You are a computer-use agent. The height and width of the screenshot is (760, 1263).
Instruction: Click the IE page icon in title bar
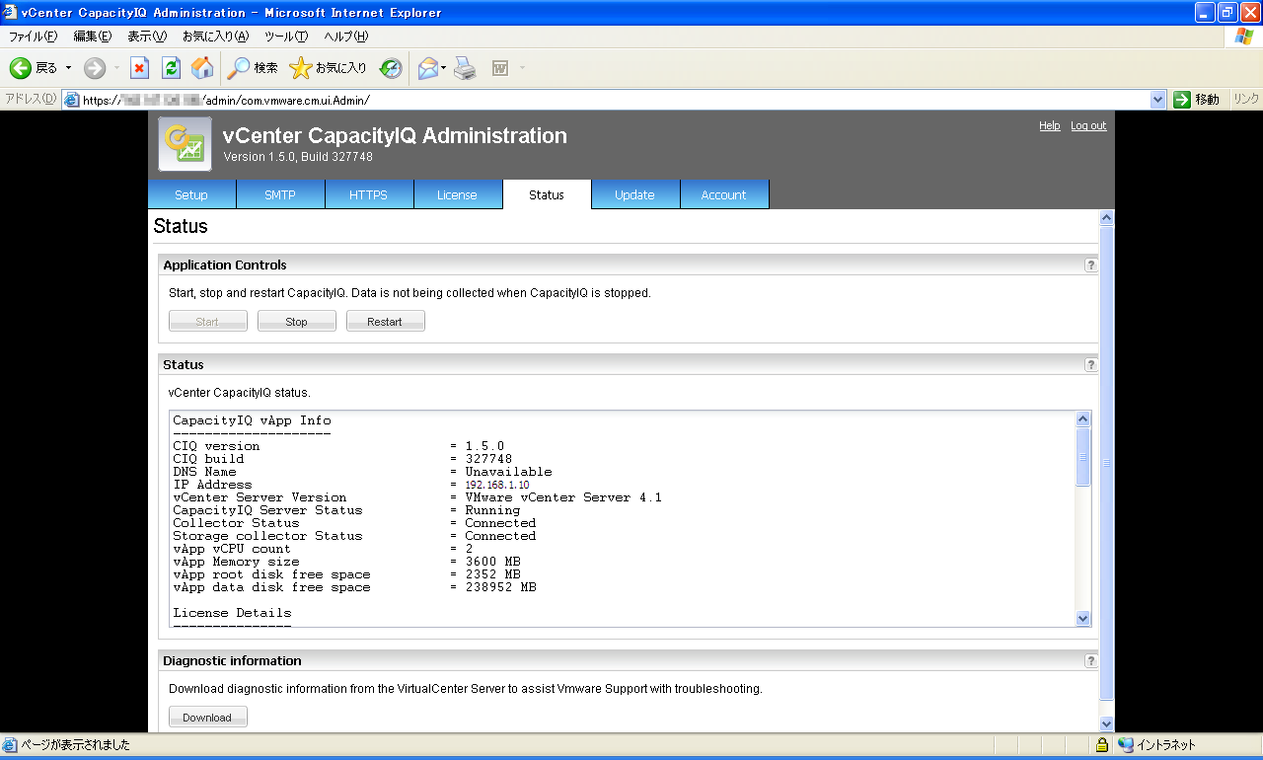click(x=11, y=12)
